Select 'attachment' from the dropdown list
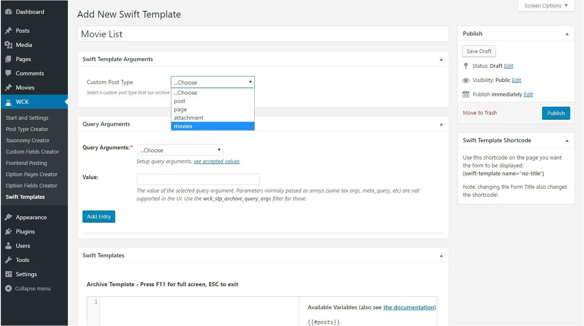Screen dimensions: 584x326 click(213, 118)
